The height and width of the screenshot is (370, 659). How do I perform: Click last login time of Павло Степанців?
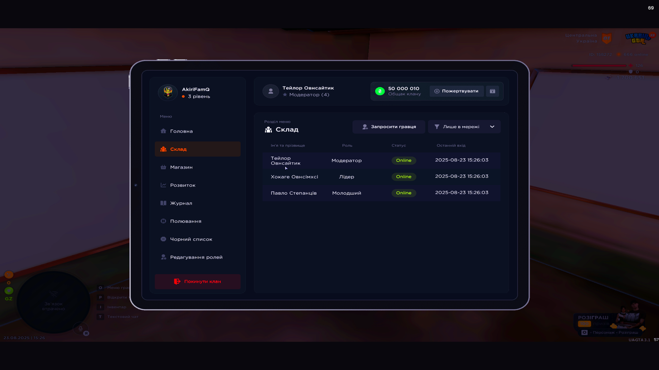462,193
